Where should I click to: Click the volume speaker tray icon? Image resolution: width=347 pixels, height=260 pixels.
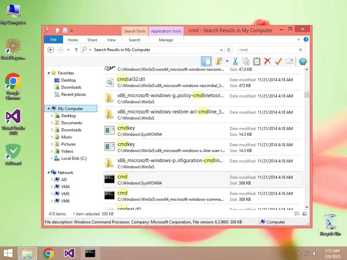(x=315, y=254)
